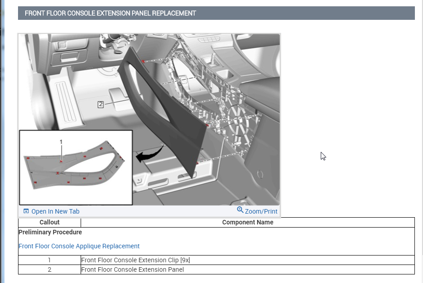
Task: Click the Zoom/Print magnifier icon
Action: (x=240, y=210)
